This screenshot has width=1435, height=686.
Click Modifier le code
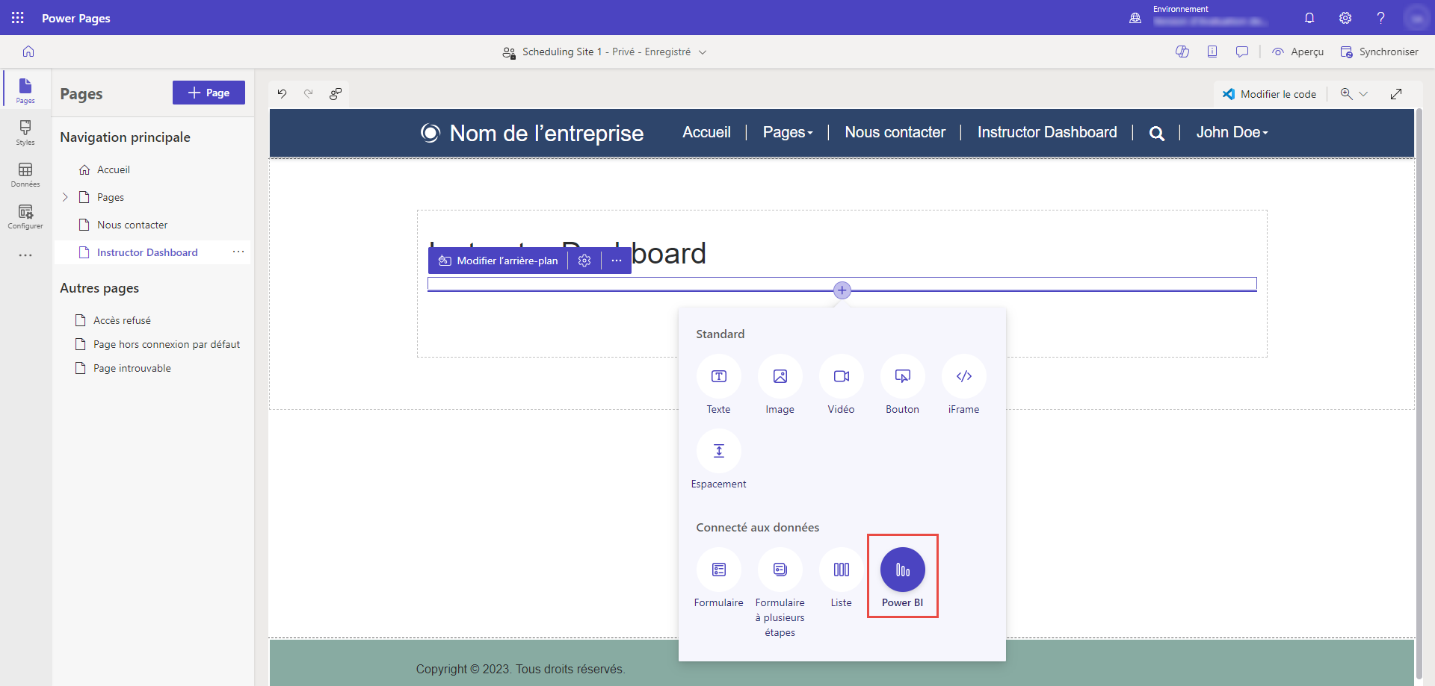point(1269,94)
